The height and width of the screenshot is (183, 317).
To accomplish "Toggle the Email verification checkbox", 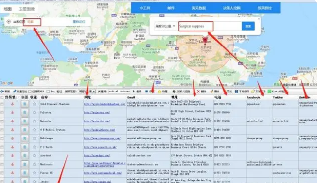I will 48,91.
